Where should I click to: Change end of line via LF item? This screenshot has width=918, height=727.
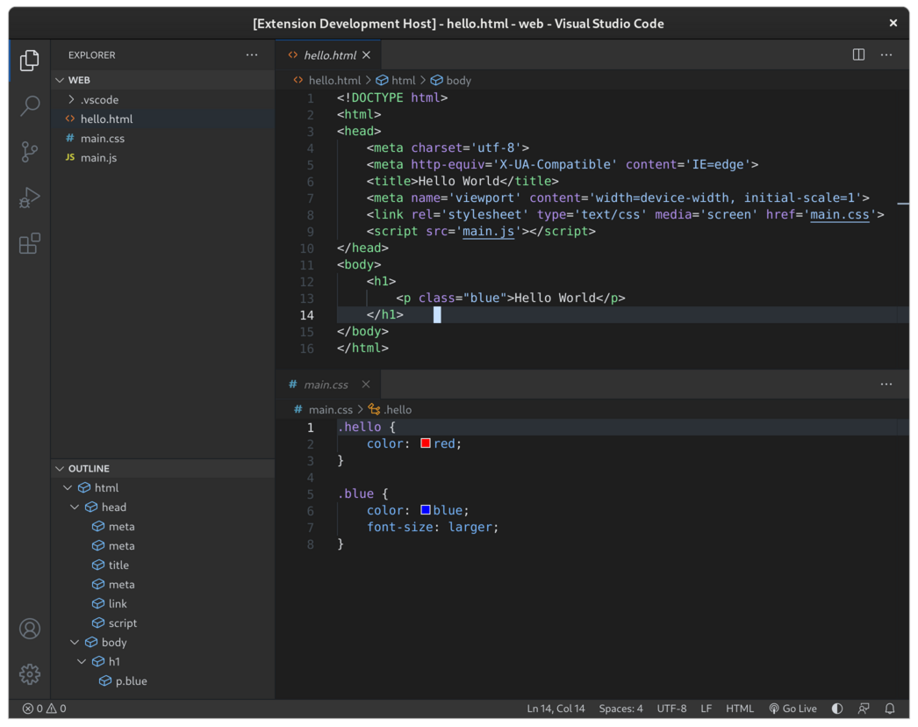point(706,709)
